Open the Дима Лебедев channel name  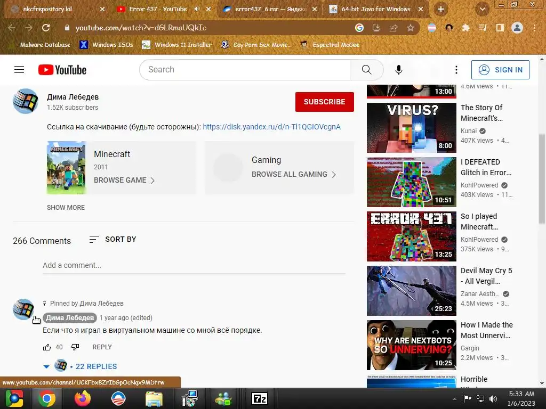(x=73, y=97)
